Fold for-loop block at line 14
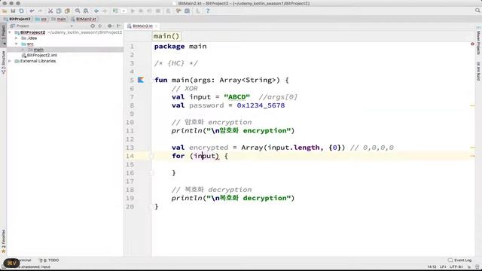This screenshot has height=271, width=482. click(151, 156)
